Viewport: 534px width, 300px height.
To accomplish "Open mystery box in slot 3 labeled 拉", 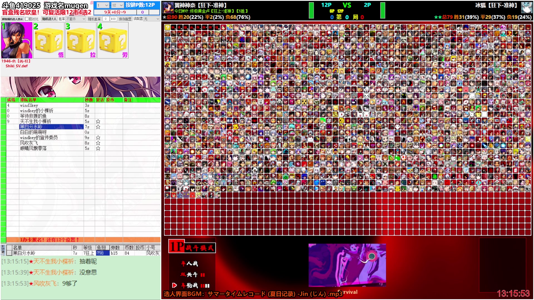I will [x=81, y=40].
